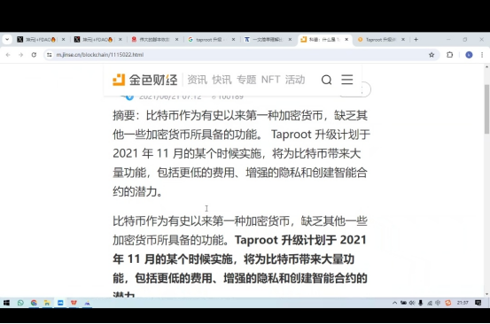Open WPS Office from the taskbar
Viewport: 490px width, 324px height.
(x=74, y=303)
